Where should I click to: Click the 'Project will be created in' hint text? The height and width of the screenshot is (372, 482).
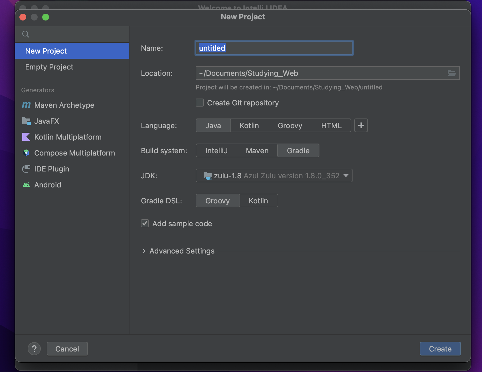click(x=289, y=87)
